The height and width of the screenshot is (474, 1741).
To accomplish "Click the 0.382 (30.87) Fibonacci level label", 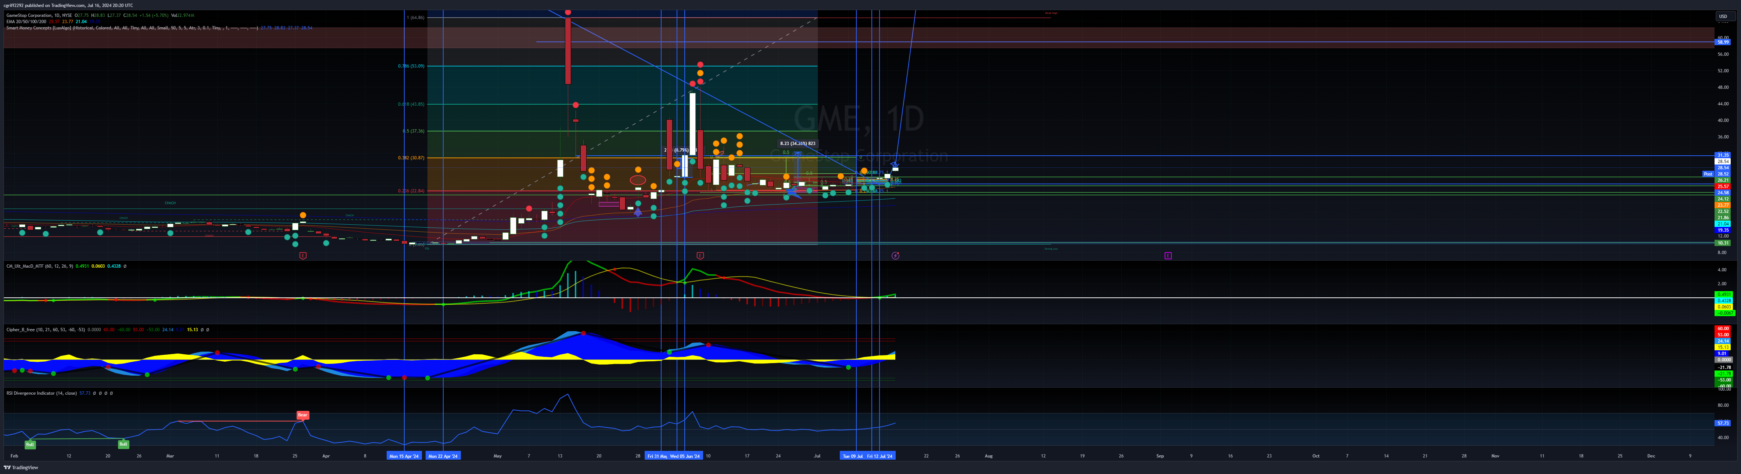I will [x=411, y=158].
